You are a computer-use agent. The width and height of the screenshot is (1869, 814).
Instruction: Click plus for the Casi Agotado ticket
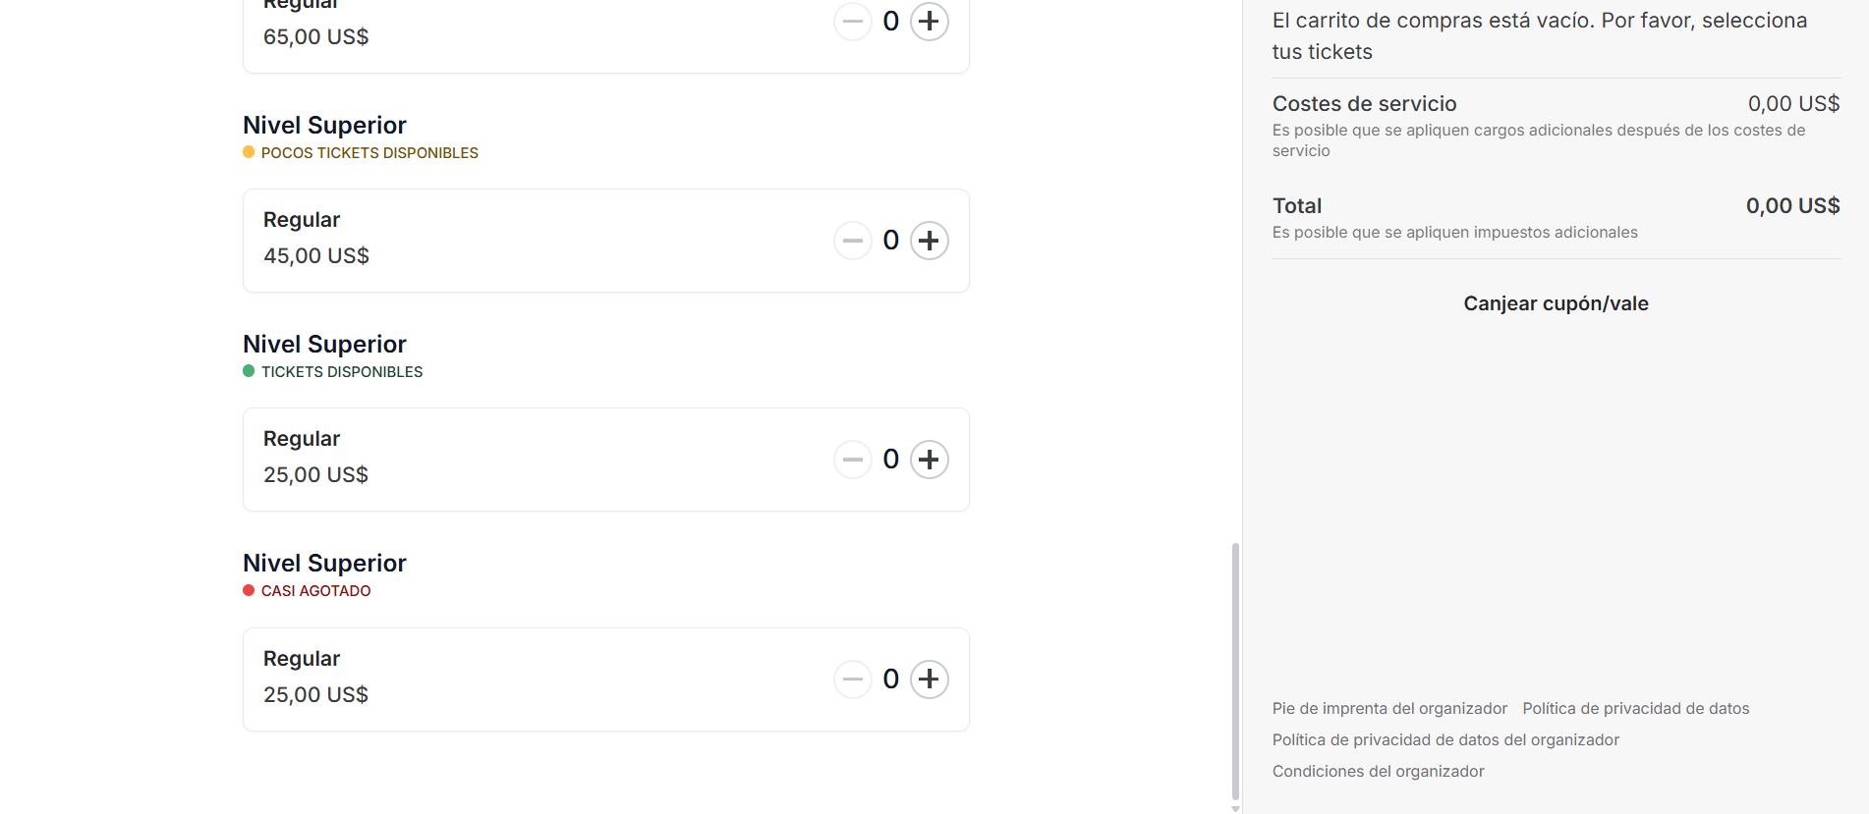929,678
